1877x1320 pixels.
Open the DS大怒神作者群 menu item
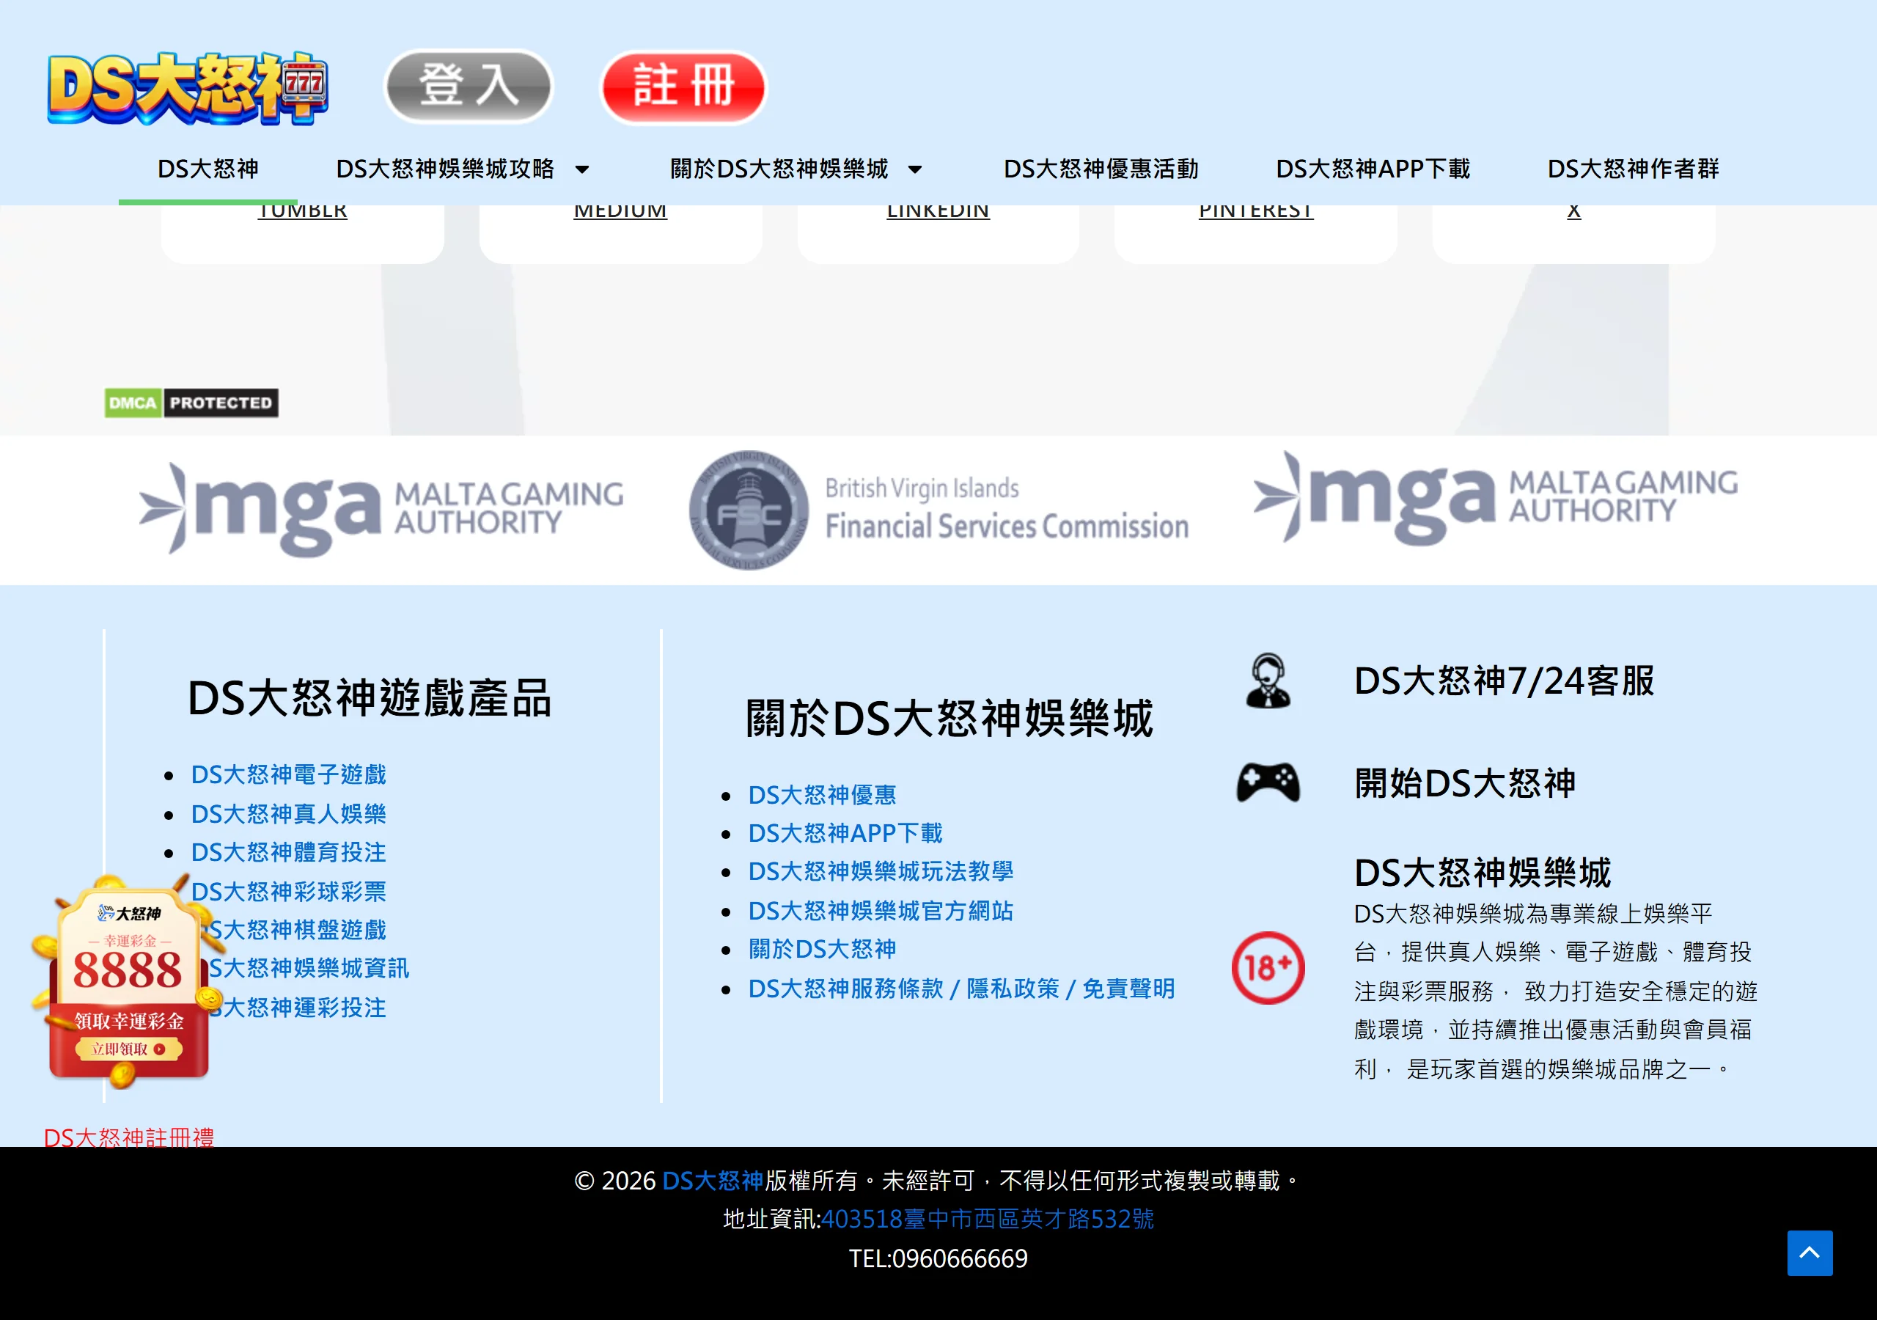click(x=1634, y=169)
